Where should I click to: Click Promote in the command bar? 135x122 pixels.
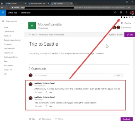[59, 35]
